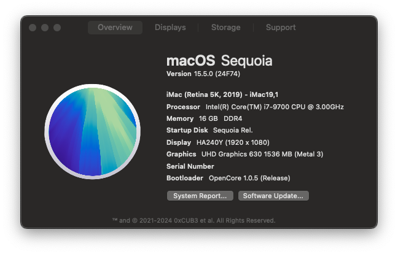
Task: Click the Bootloader OpenCore 1.0.5 line
Action: click(x=228, y=178)
